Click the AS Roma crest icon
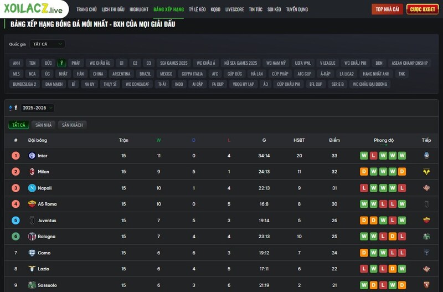Viewport: 443px width, 292px height. click(32, 204)
